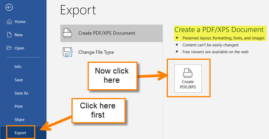269x139 pixels.
Task: Click 'Free viewers are available on the web'
Action: (215, 52)
